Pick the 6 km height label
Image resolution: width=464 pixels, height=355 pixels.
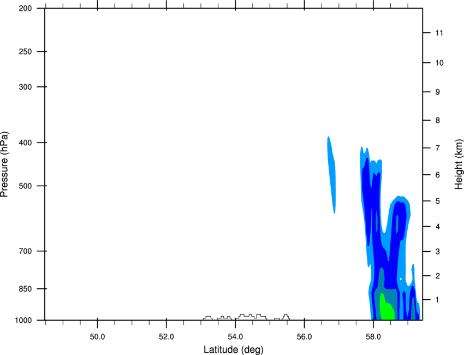click(438, 175)
